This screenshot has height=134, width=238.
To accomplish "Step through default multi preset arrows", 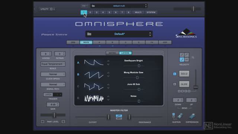I will click(x=146, y=6).
